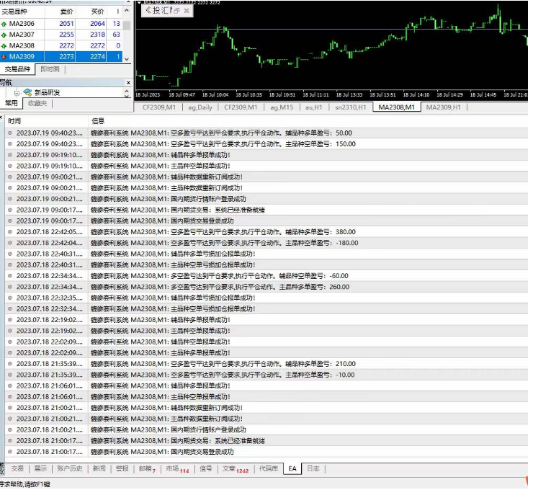Click the 买价 column header
533x490 pixels.
coord(91,12)
